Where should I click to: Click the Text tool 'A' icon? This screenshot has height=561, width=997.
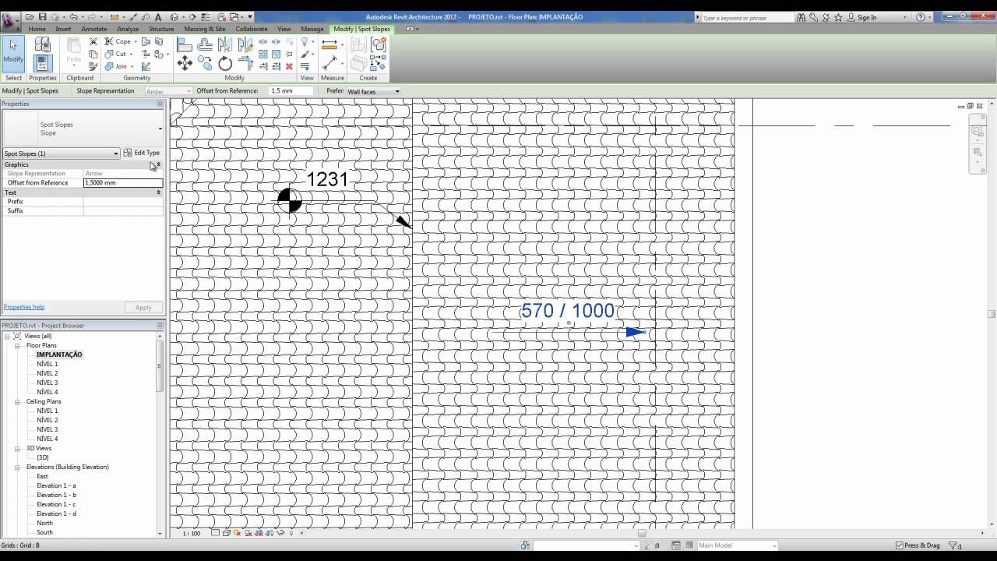coord(158,17)
